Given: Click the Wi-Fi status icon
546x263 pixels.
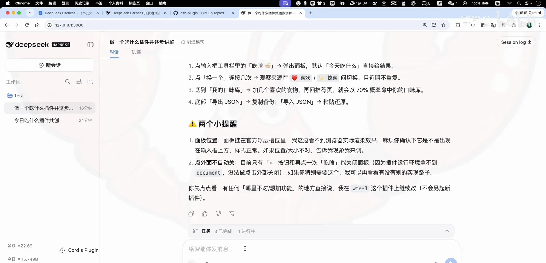Looking at the screenshot, I should tap(509, 3).
